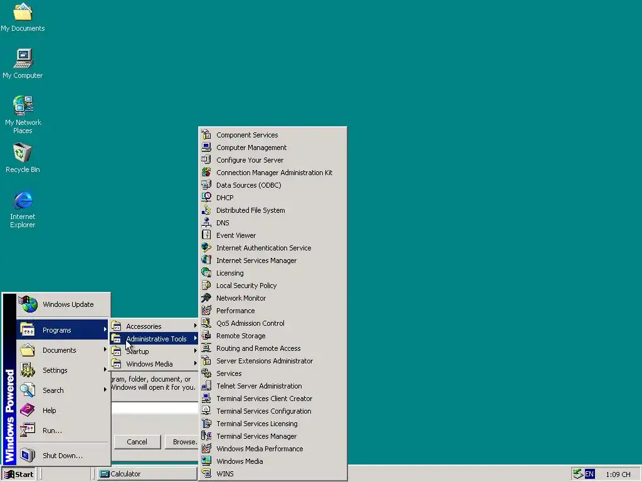Expand the Settings menu
The height and width of the screenshot is (482, 642).
coord(63,370)
